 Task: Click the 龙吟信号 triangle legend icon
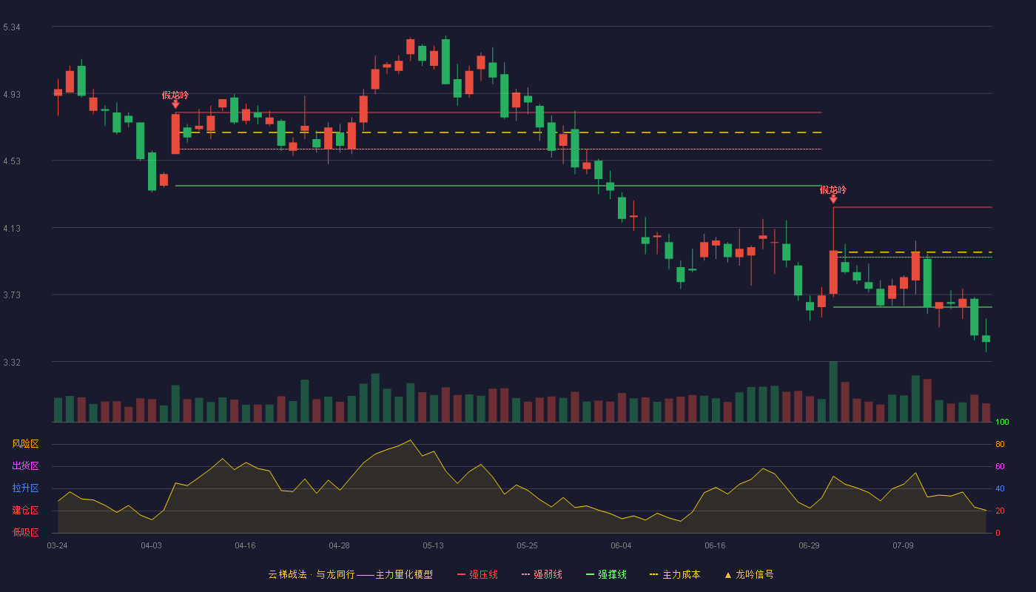[x=728, y=575]
